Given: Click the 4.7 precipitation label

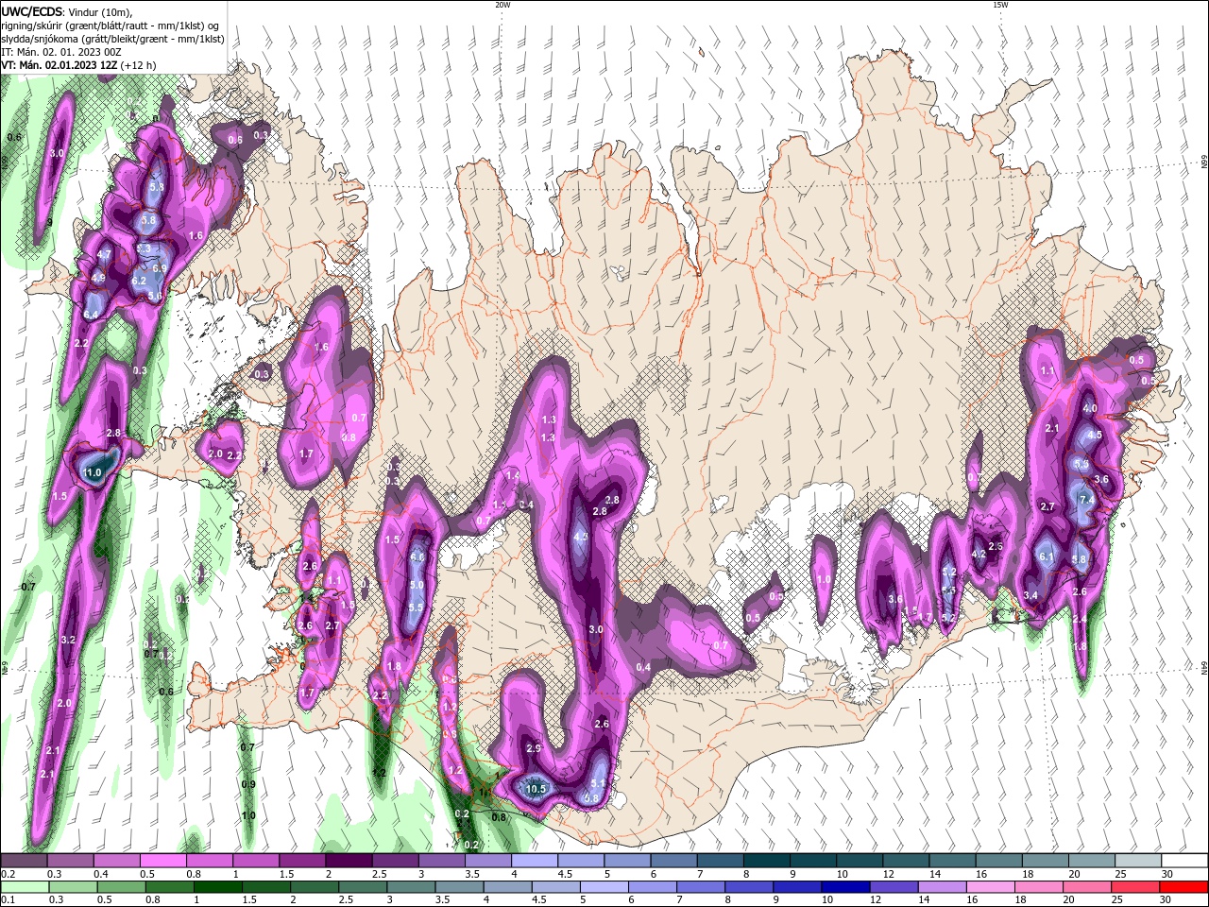Looking at the screenshot, I should coord(105,254).
